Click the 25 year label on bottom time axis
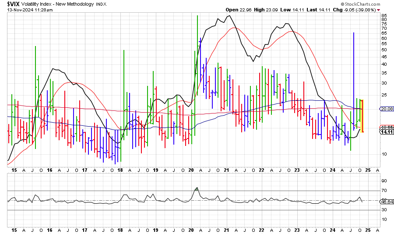The image size is (394, 234). 369,230
